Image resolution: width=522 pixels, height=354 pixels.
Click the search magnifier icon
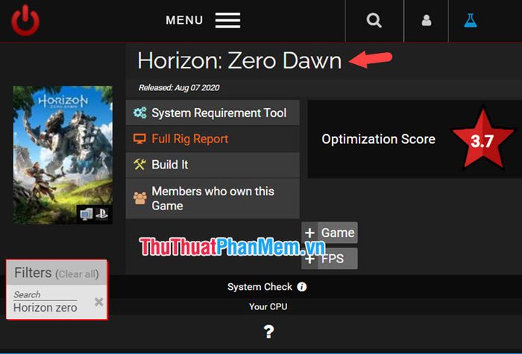374,21
